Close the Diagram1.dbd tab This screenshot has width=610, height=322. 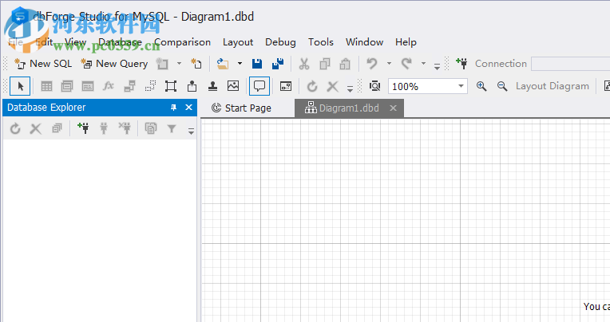394,108
